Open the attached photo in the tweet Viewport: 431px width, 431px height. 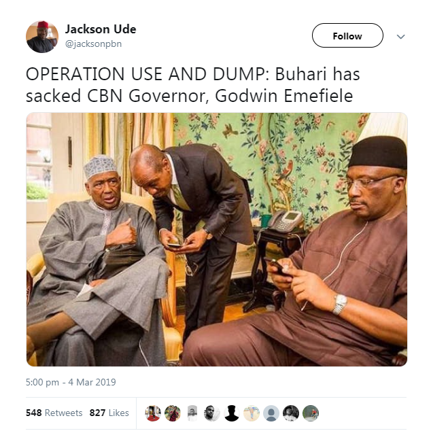[x=217, y=239]
